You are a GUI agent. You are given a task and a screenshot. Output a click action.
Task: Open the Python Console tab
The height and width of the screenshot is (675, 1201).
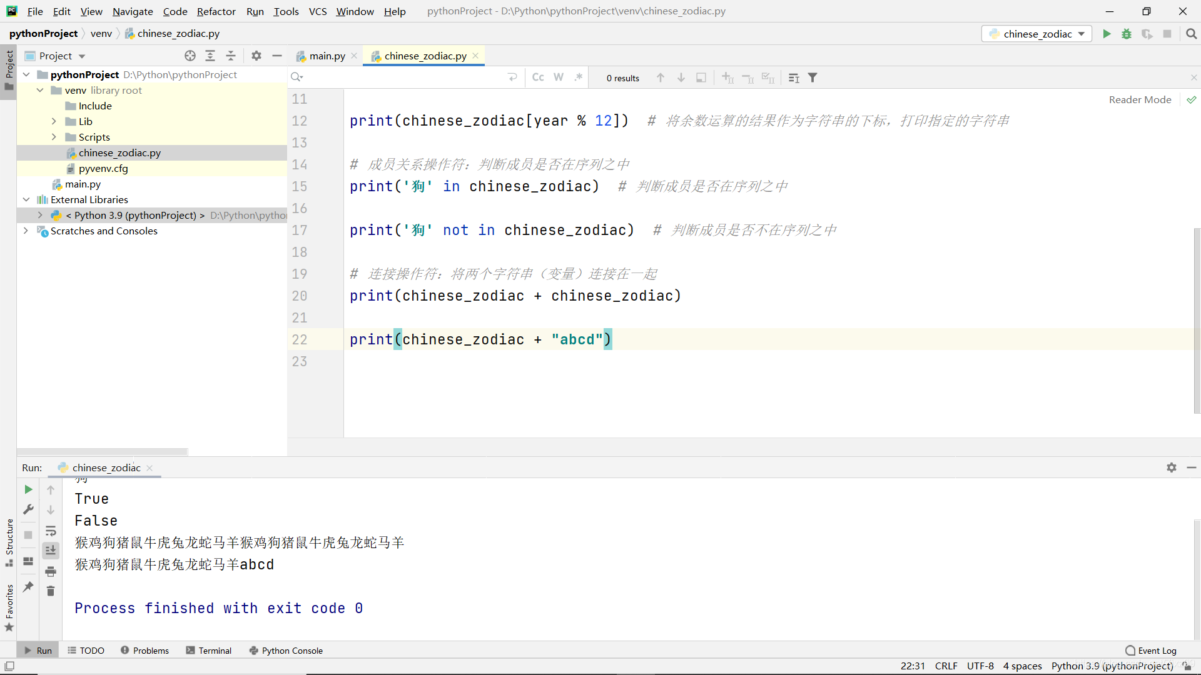(286, 651)
